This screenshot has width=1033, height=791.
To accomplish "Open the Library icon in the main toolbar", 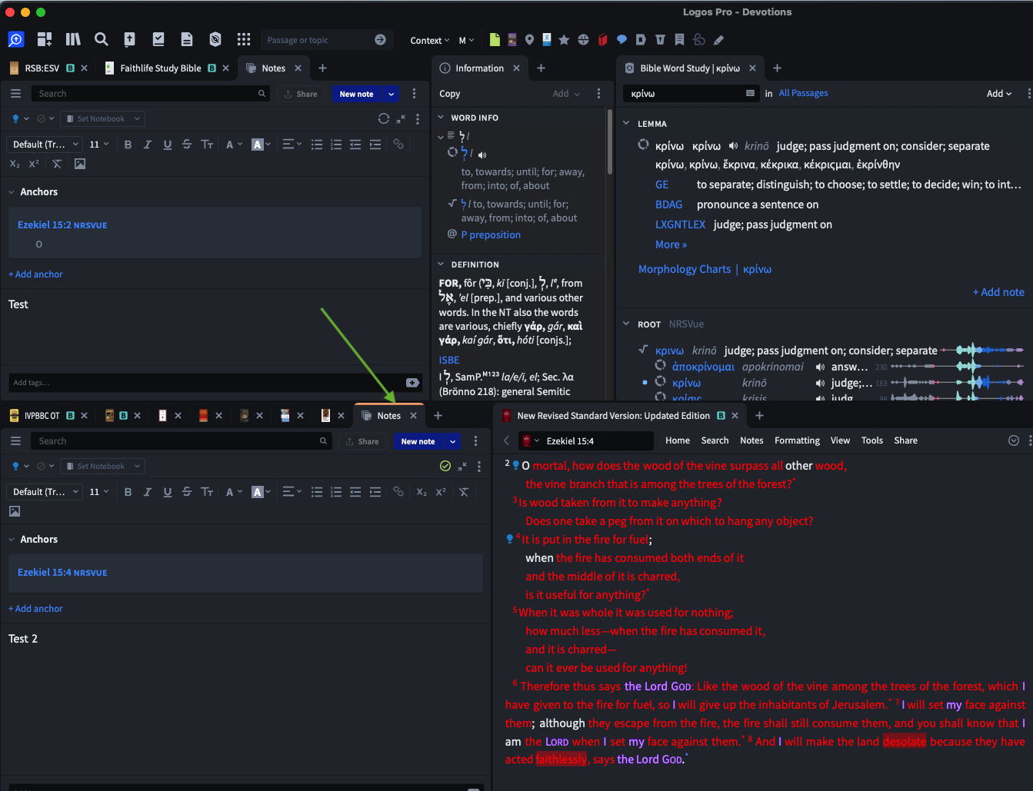I will (x=73, y=39).
